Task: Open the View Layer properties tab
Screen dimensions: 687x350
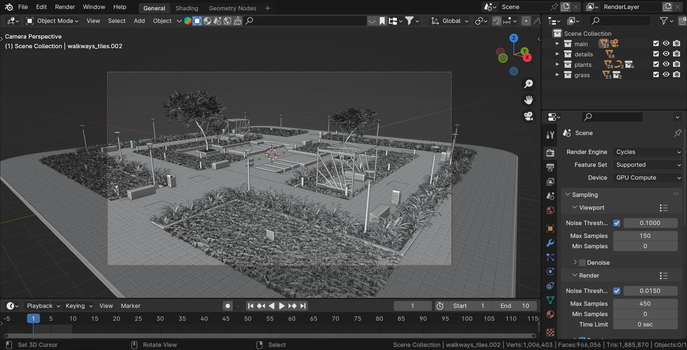Action: coord(550,182)
